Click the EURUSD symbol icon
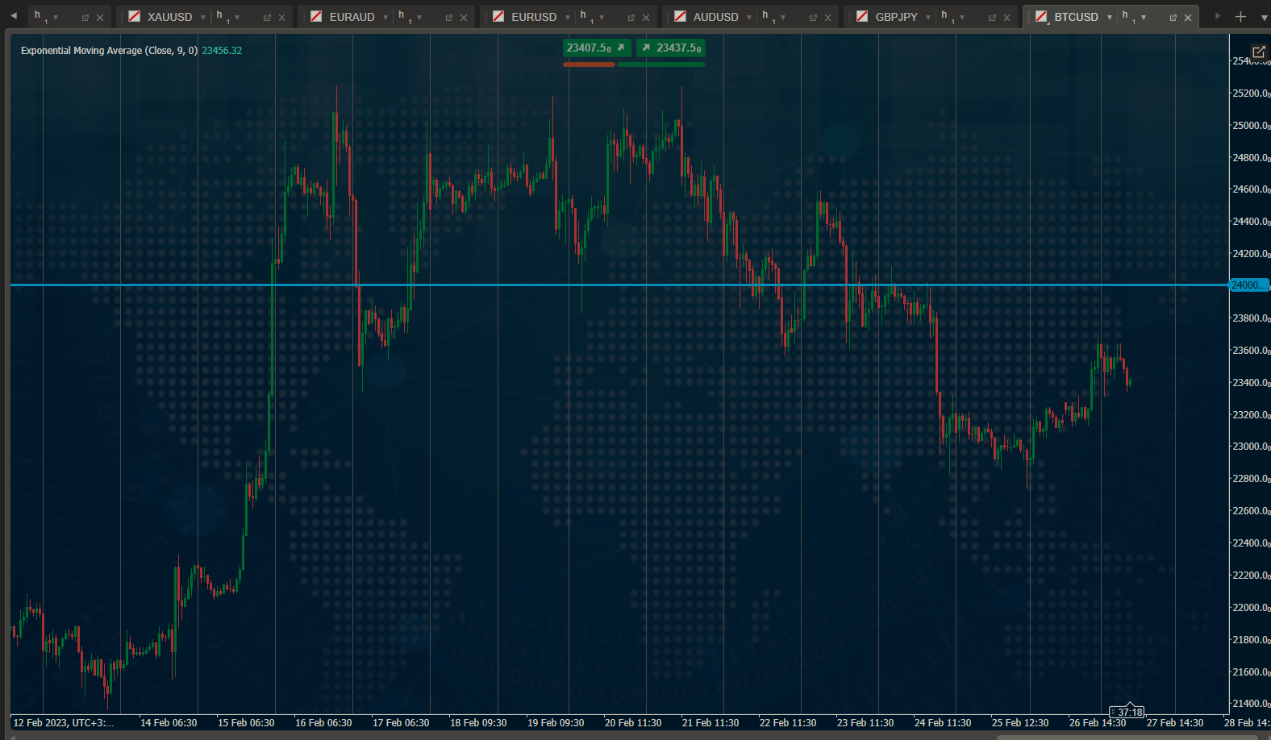The width and height of the screenshot is (1271, 740). coord(498,17)
